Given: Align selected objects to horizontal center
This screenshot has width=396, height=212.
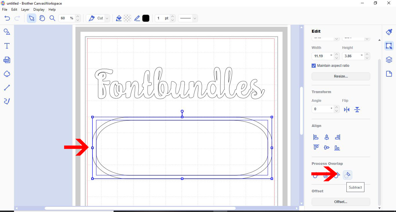Looking at the screenshot, I should tap(327, 137).
